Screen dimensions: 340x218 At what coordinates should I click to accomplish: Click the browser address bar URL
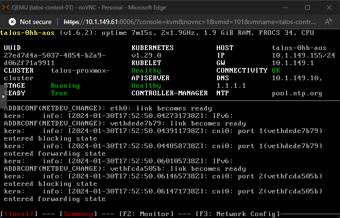click(x=189, y=22)
